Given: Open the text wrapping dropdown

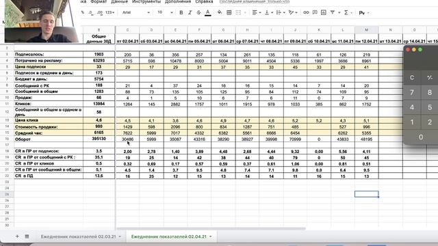Looking at the screenshot, I should coord(280,12).
